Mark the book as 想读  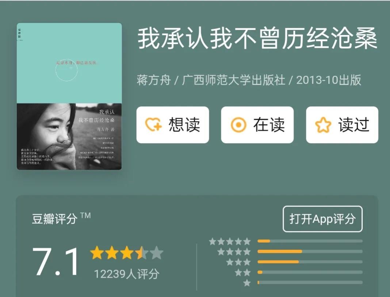pyautogui.click(x=173, y=125)
